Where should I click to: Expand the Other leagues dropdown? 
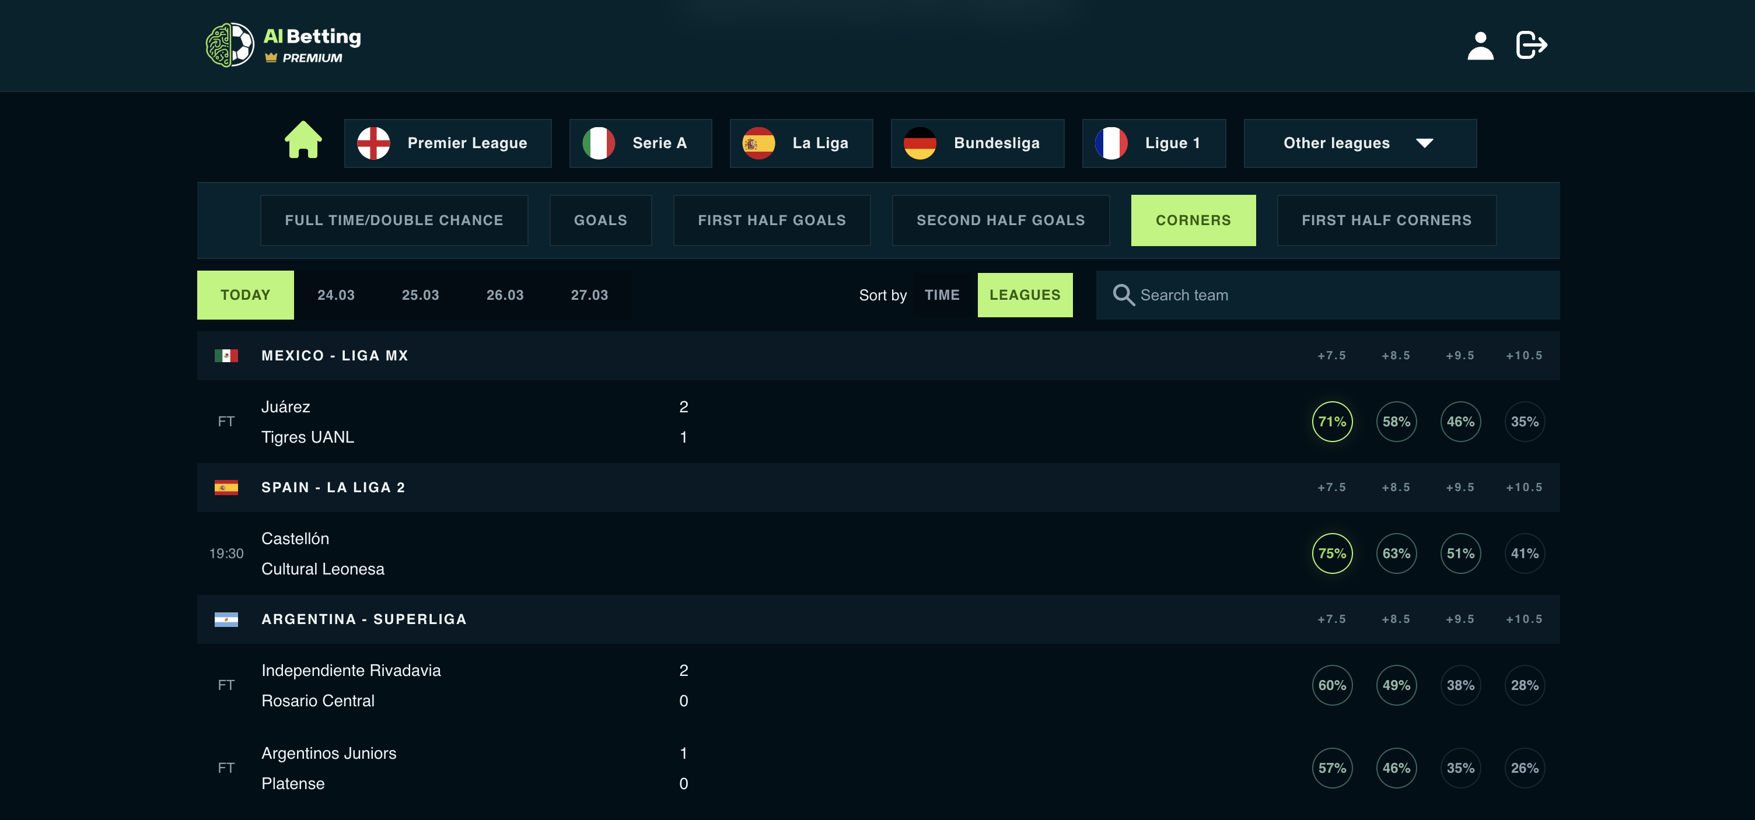(x=1359, y=143)
